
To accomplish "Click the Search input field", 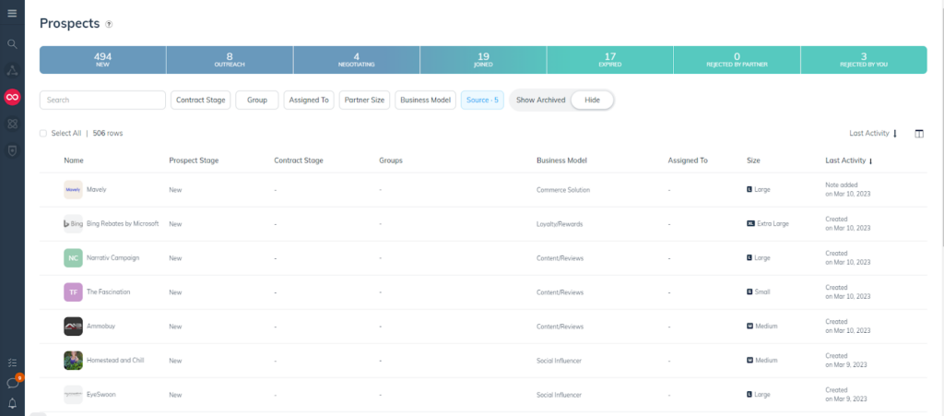I will (x=102, y=100).
